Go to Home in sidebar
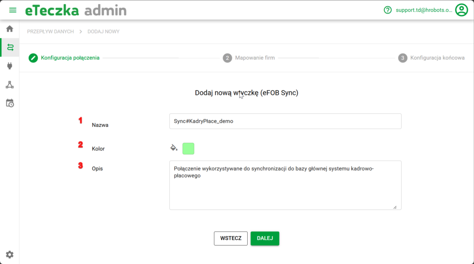Viewport: 474px width, 264px height. pyautogui.click(x=10, y=29)
